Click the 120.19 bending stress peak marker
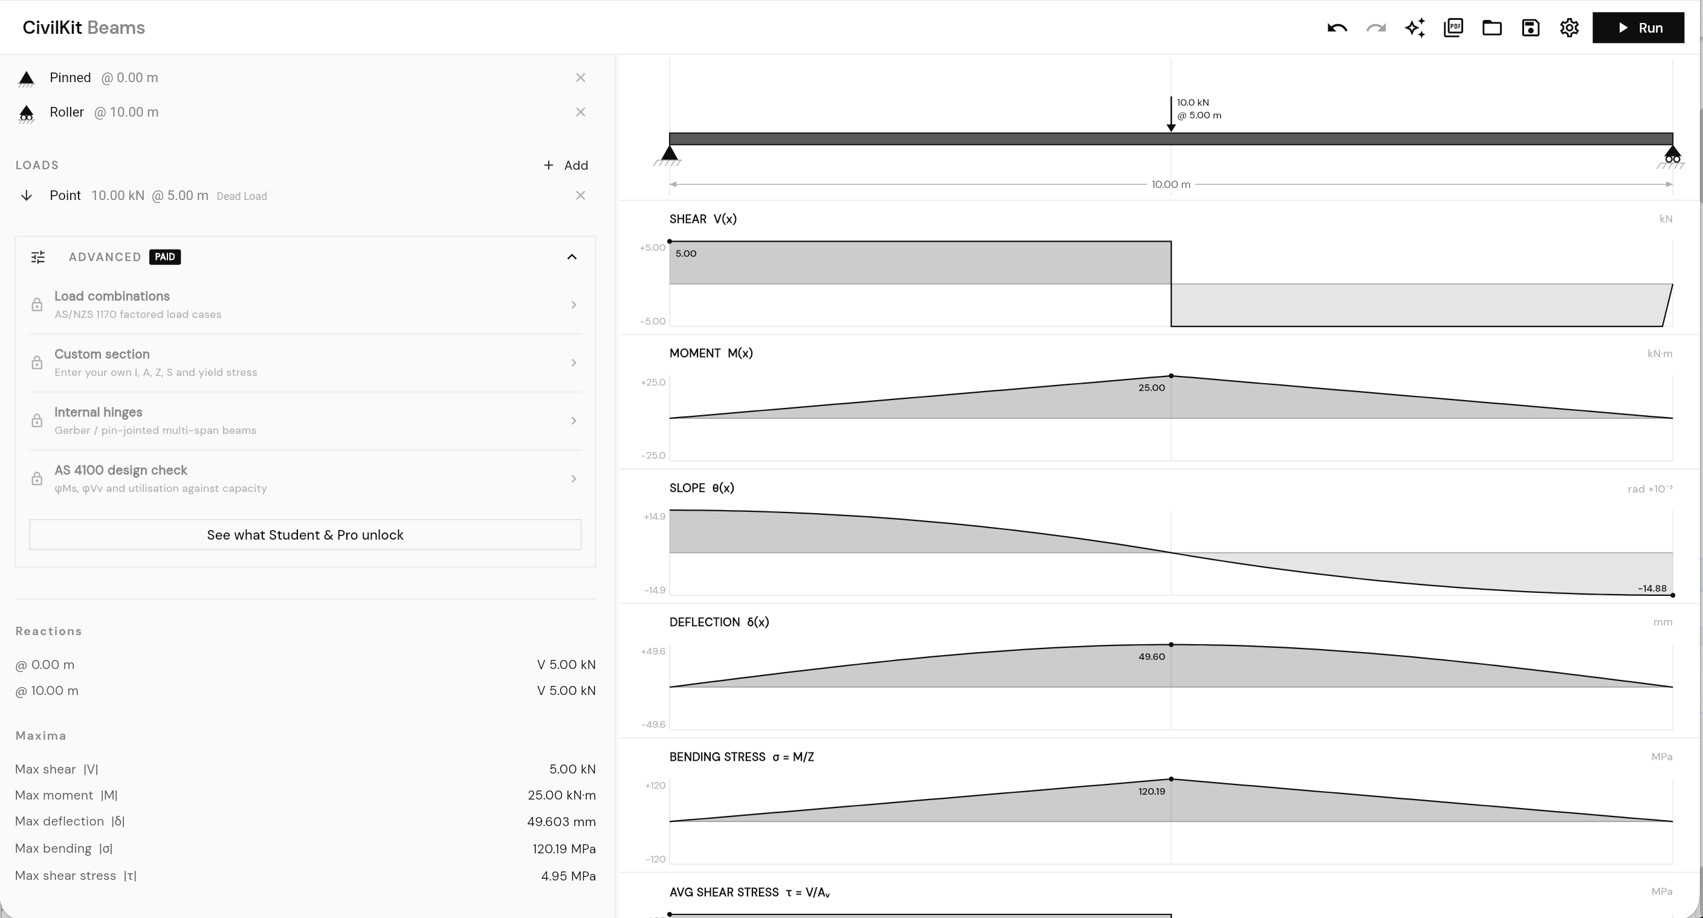This screenshot has height=918, width=1703. 1171,779
